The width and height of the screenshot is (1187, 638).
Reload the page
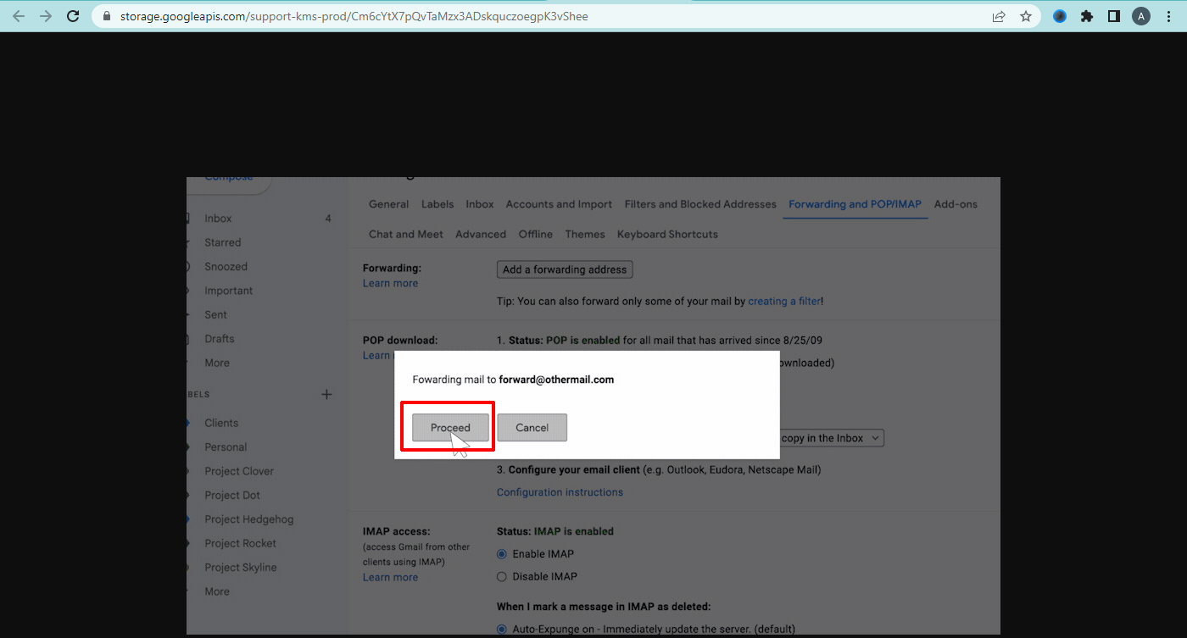coord(72,15)
